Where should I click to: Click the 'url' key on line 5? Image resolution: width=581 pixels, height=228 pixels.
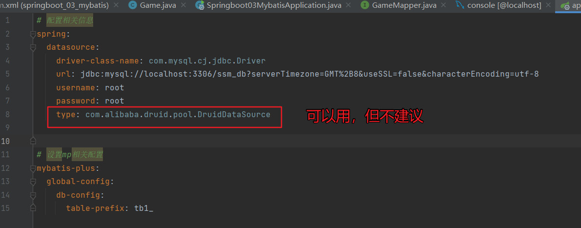[63, 74]
